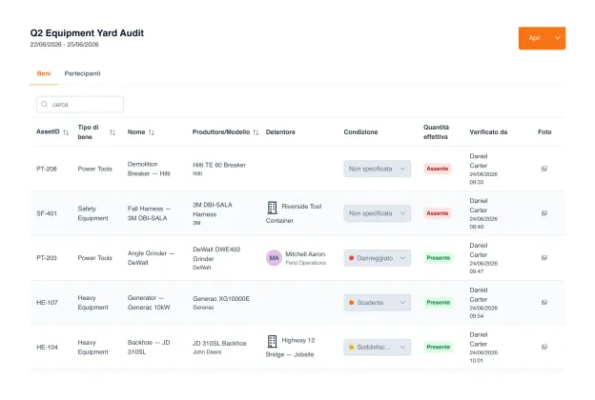Click JD 310SL Backhoe model
This screenshot has width=595, height=400.
coord(219,343)
